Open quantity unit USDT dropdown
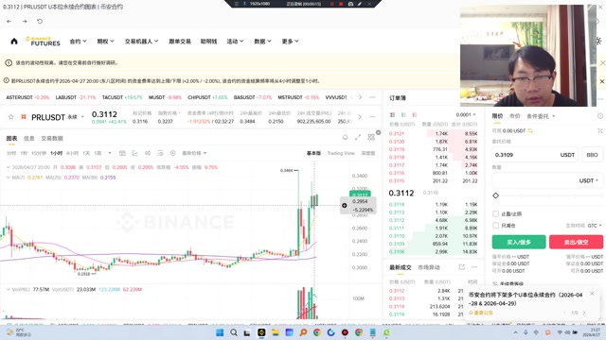 coord(589,180)
